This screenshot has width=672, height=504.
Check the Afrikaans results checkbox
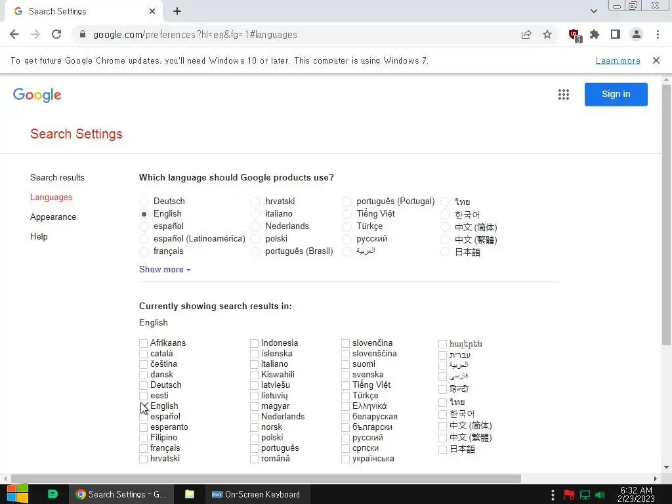tap(143, 343)
